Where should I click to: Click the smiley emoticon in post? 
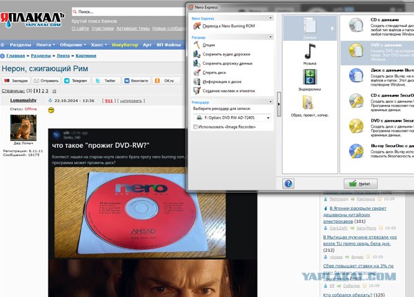click(51, 111)
